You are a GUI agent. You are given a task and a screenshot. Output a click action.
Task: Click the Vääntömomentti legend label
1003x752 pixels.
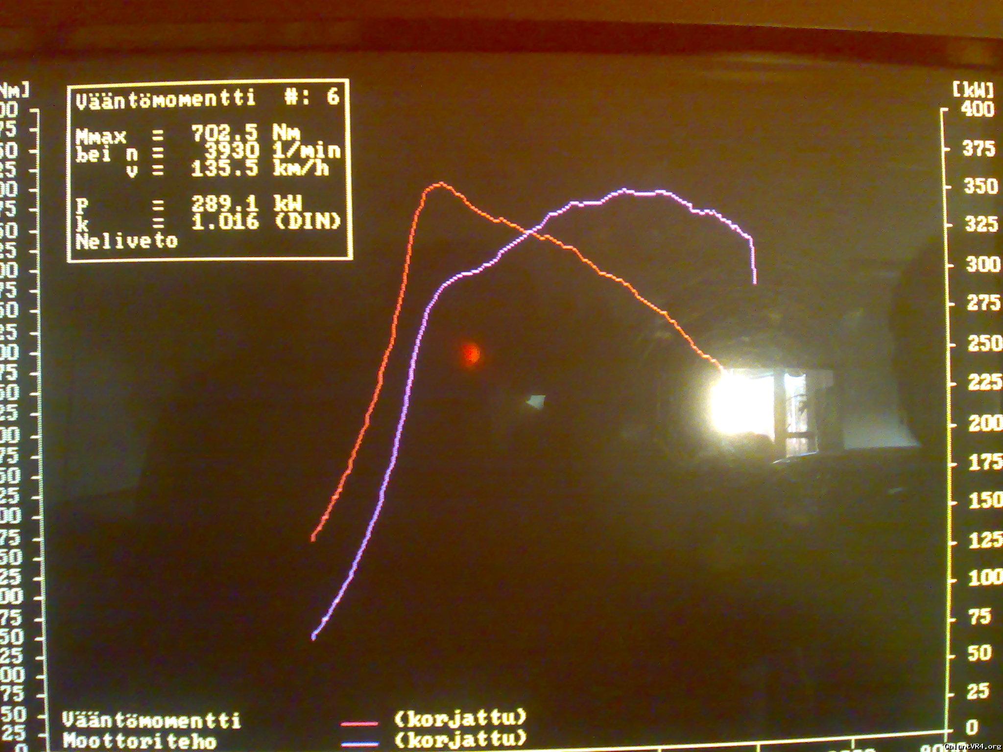151,721
